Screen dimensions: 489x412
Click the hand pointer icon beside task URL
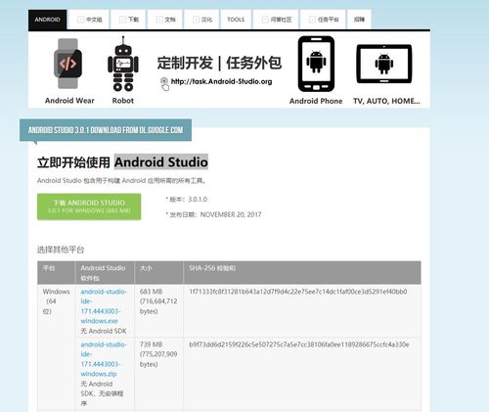pyautogui.click(x=164, y=84)
